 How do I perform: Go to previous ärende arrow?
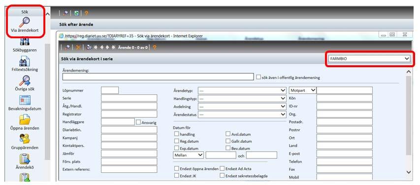101,47
